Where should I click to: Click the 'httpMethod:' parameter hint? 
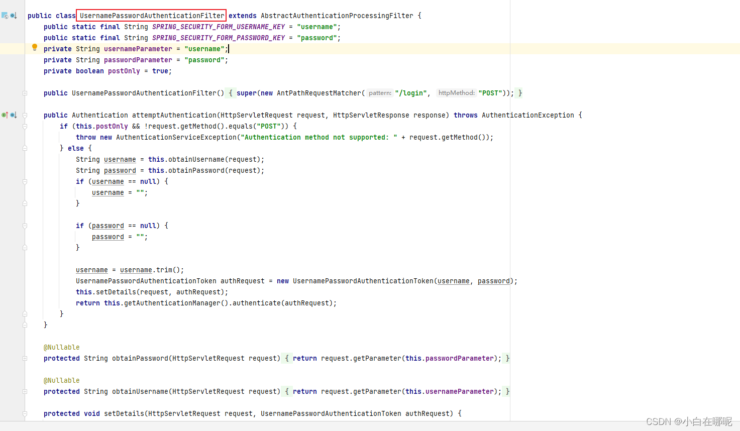(456, 93)
